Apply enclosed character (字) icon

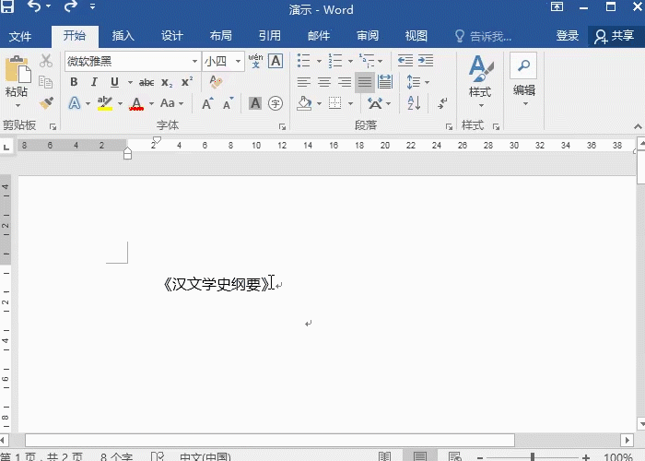(276, 103)
